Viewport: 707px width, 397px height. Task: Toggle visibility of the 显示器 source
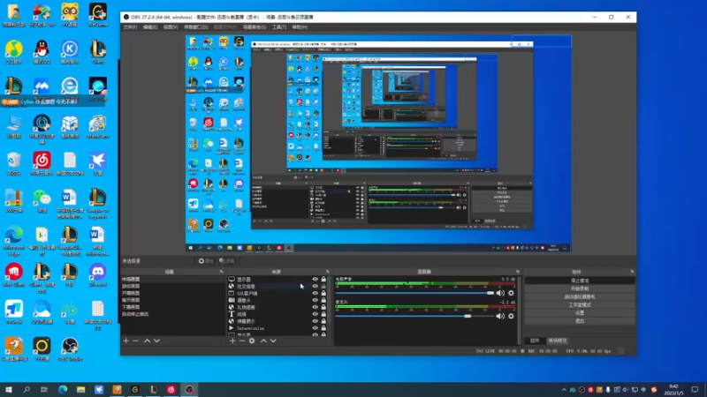point(315,279)
